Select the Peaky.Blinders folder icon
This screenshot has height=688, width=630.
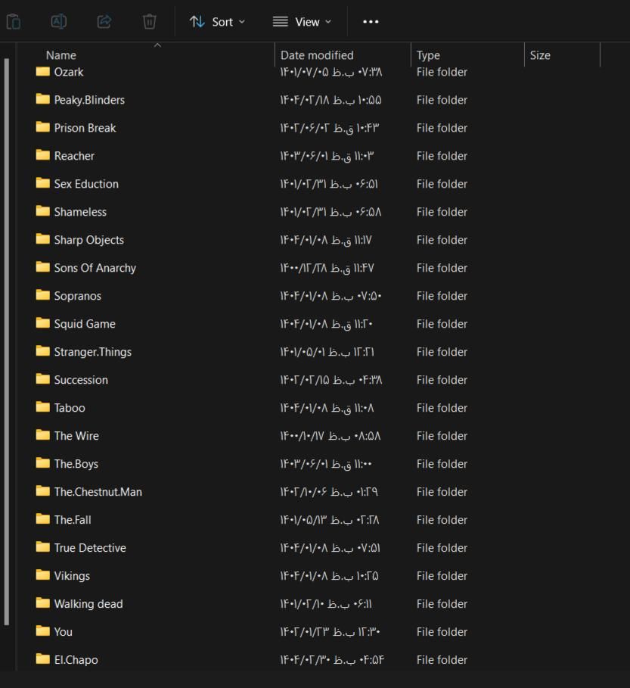tap(42, 99)
